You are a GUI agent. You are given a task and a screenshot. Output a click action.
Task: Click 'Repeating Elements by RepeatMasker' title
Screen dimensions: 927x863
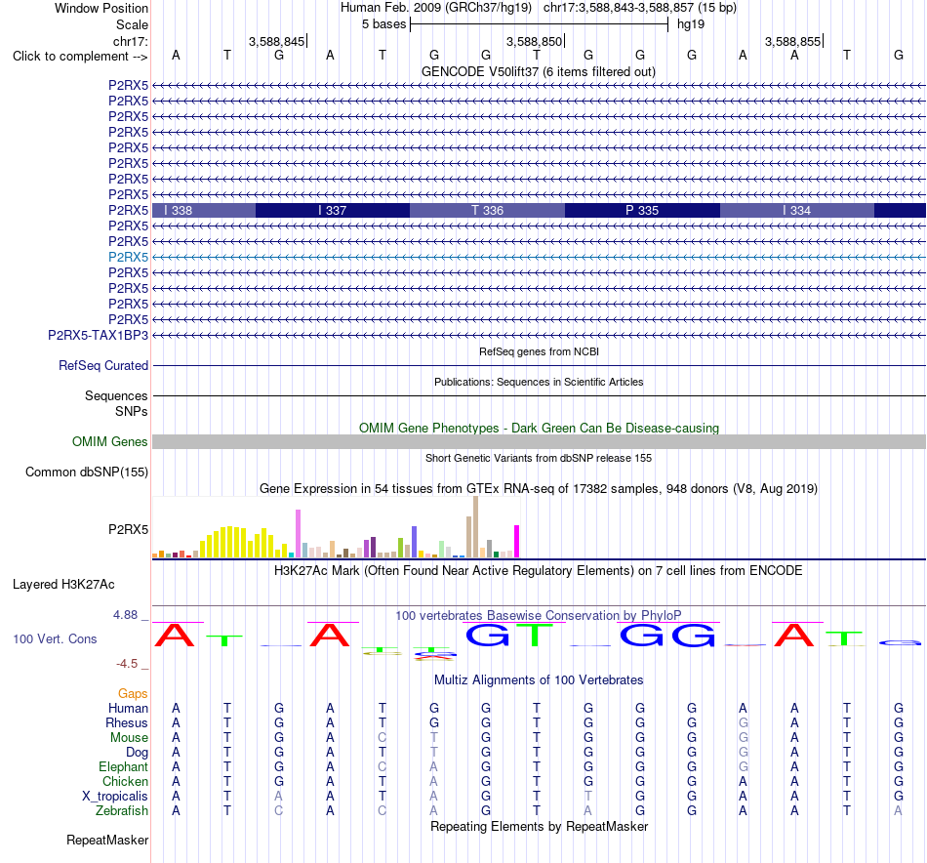click(x=540, y=826)
